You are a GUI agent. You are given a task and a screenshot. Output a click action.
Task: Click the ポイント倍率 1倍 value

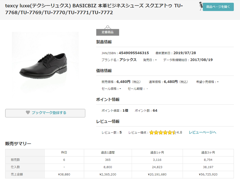pos(125,110)
